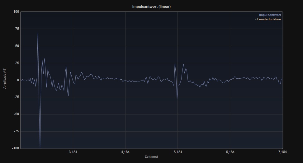
Task: Click the 3,184 x-axis tick label
Action: coord(73,152)
